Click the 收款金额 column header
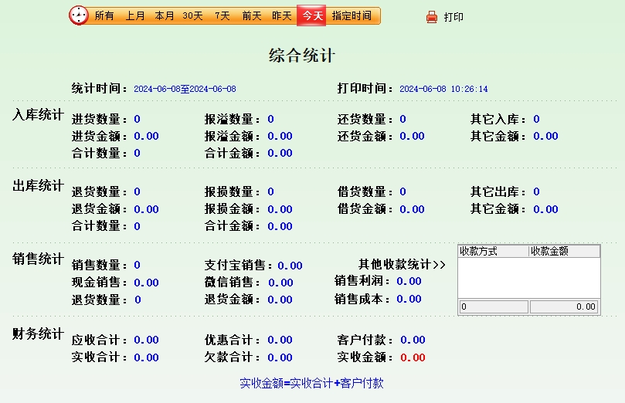This screenshot has width=625, height=403. coord(563,251)
